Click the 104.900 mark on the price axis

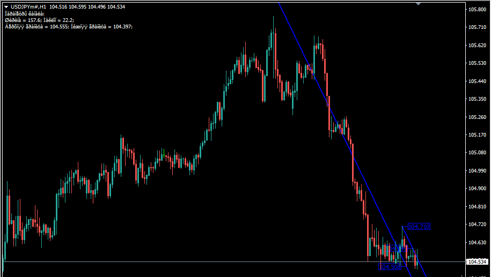point(477,189)
